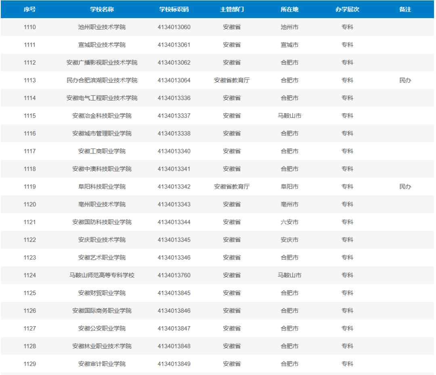Click school code 4134013760

(x=174, y=275)
